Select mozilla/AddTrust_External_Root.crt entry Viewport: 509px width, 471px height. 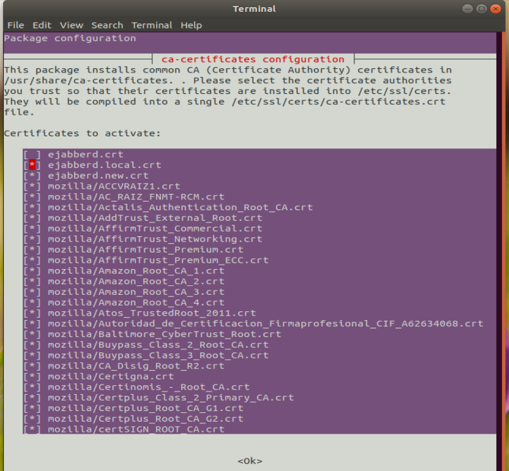coord(155,218)
